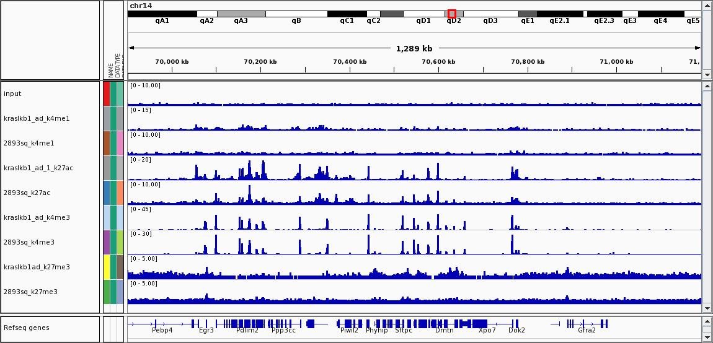Click the red attribute swatch of the input track
713x343 pixels.
107,93
